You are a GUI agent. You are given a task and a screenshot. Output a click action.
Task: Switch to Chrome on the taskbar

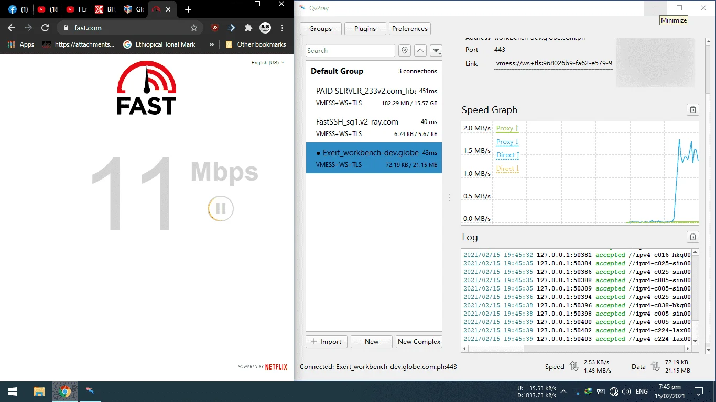click(x=65, y=392)
